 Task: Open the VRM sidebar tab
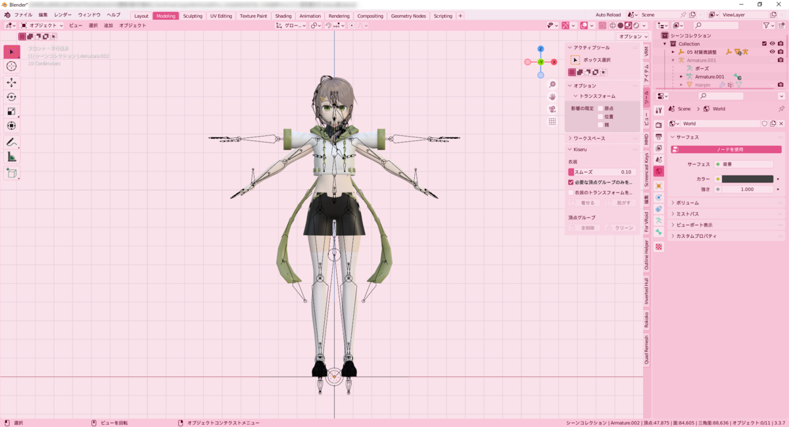point(646,51)
